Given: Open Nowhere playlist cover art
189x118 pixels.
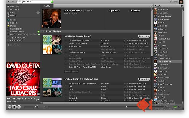Looking at the screenshot, I should pyautogui.click(x=52, y=87).
